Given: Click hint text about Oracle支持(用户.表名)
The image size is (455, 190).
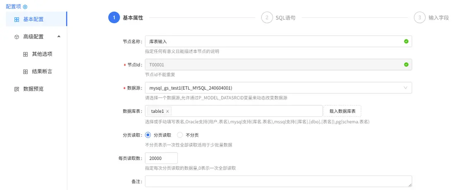Looking at the screenshot, I should tap(257, 122).
